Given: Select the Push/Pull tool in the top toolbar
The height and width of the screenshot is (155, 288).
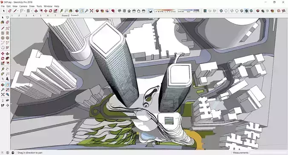Looking at the screenshot, I should pos(36,11).
